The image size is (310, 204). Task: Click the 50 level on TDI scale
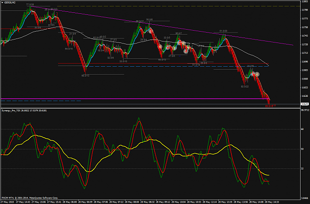click(302, 149)
